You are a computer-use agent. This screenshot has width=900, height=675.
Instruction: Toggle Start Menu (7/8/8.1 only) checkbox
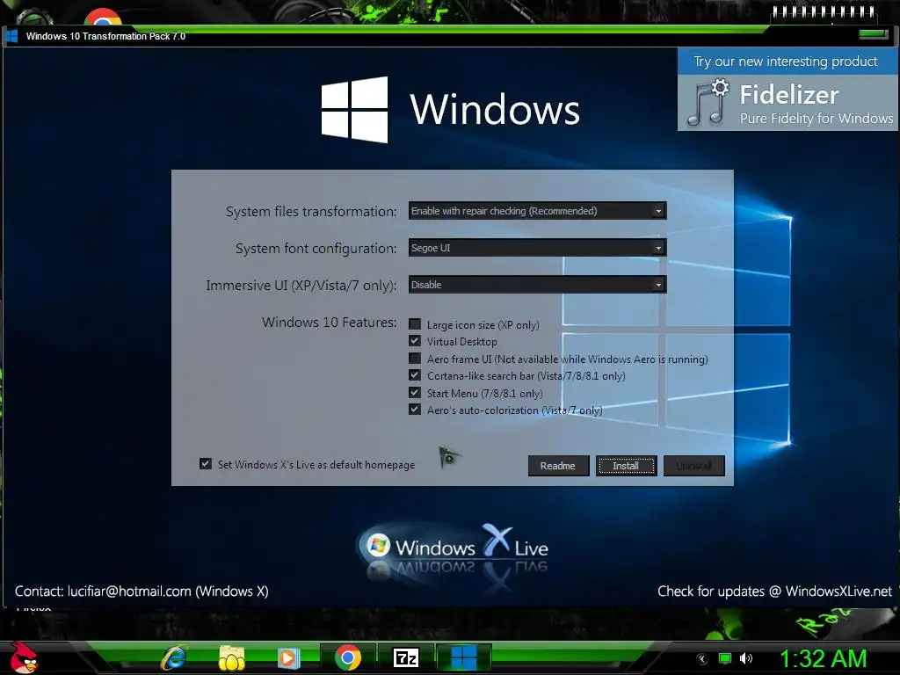click(415, 393)
